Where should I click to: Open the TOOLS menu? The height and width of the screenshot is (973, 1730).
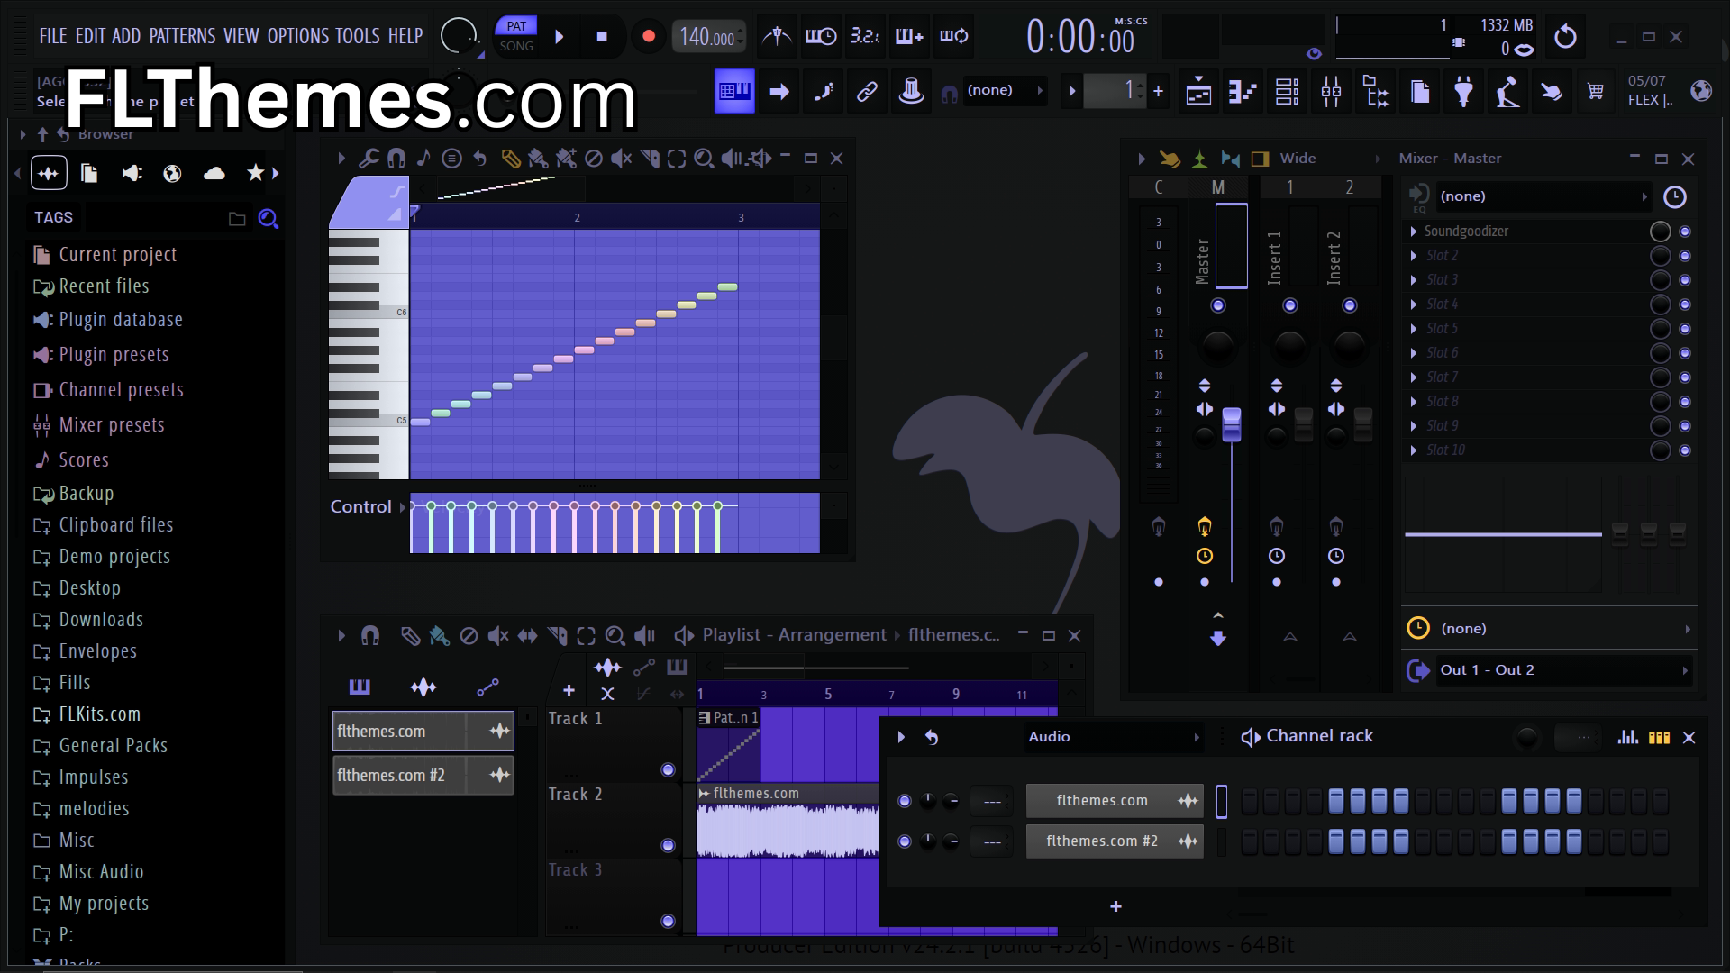(358, 36)
